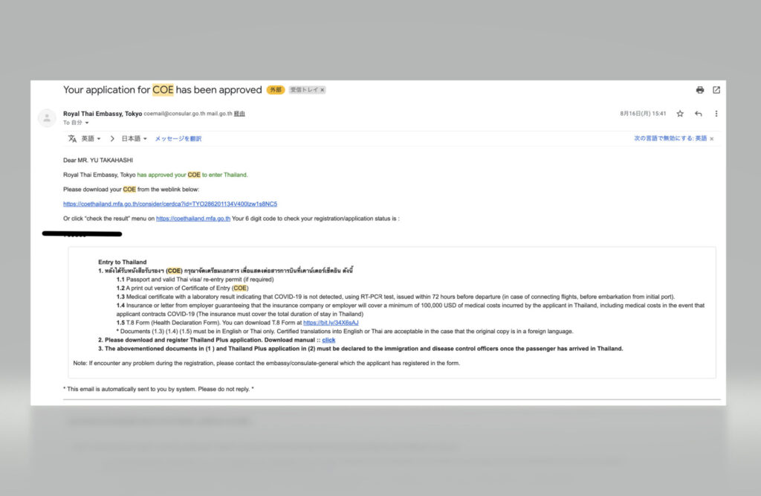The width and height of the screenshot is (761, 496).
Task: Click the sender's profile avatar
Action: coord(47,117)
